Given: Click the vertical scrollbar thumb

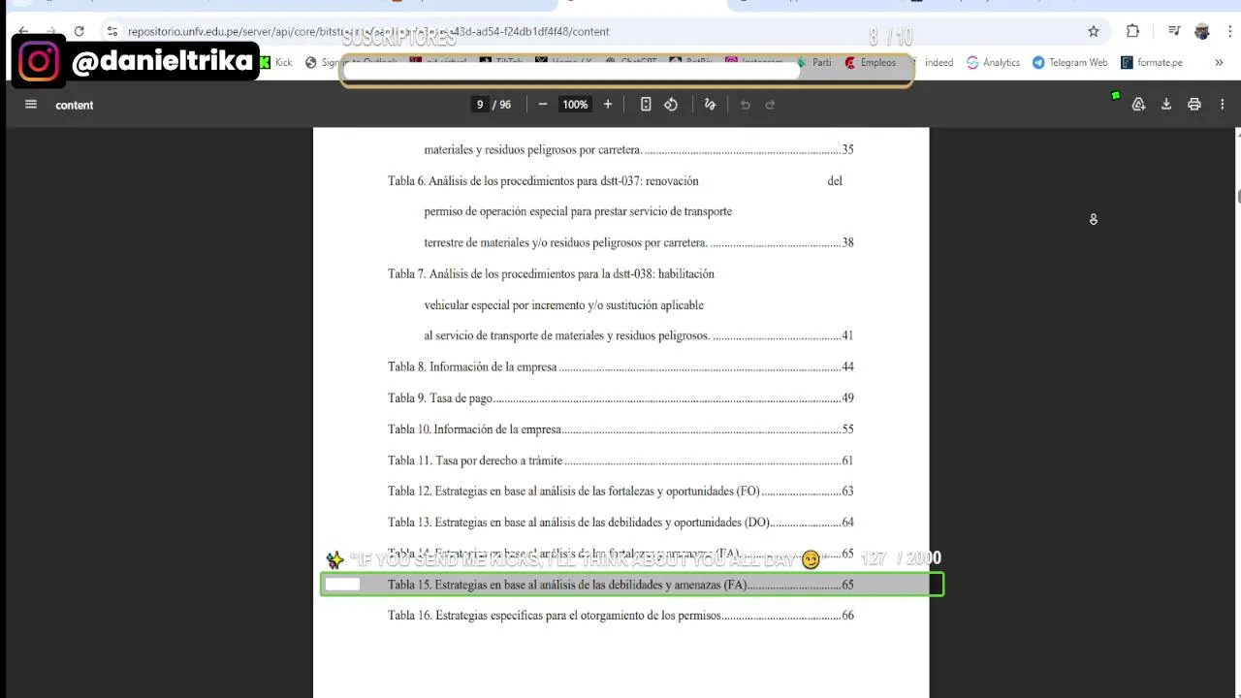Looking at the screenshot, I should 1237,196.
